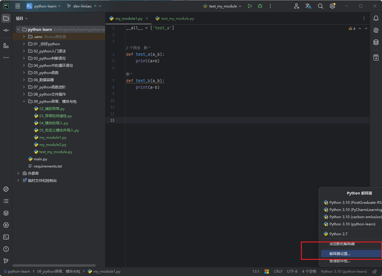The height and width of the screenshot is (276, 382).
Task: Click 09_python异常、模块与包 breadcrumb
Action: 59,272
